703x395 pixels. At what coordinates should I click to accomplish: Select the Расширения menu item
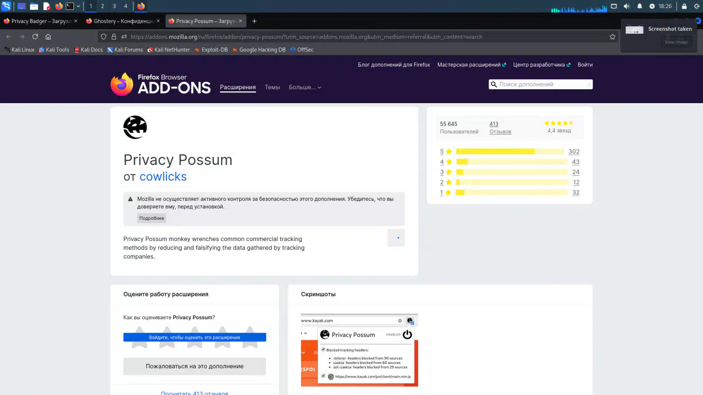tap(238, 87)
